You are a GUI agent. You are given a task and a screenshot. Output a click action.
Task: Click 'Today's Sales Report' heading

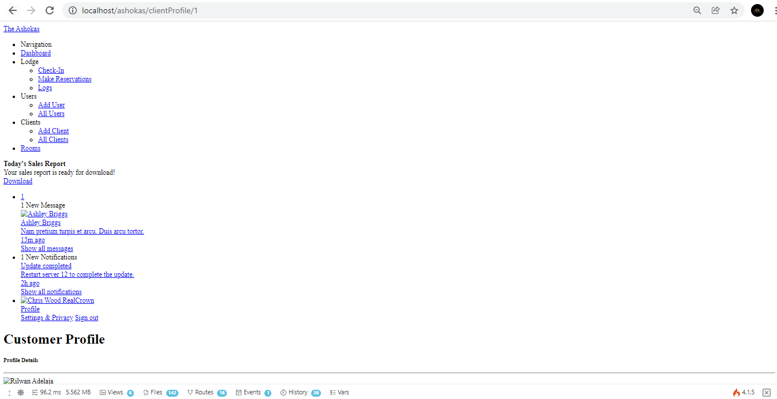pos(35,164)
